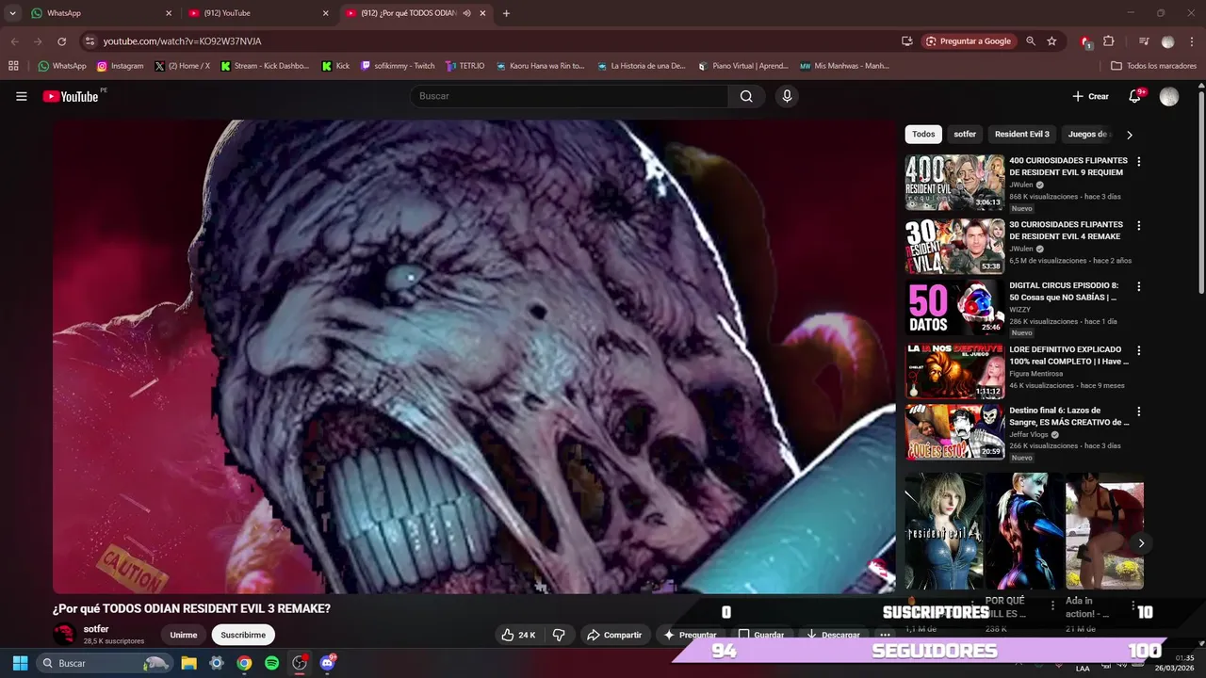Open a new browser tab
The height and width of the screenshot is (678, 1206).
coord(506,13)
